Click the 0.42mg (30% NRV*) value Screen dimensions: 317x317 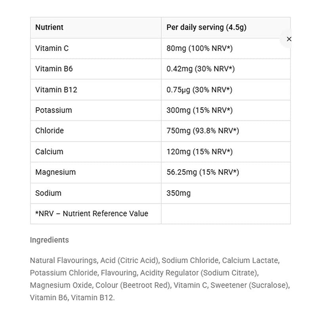tap(201, 69)
